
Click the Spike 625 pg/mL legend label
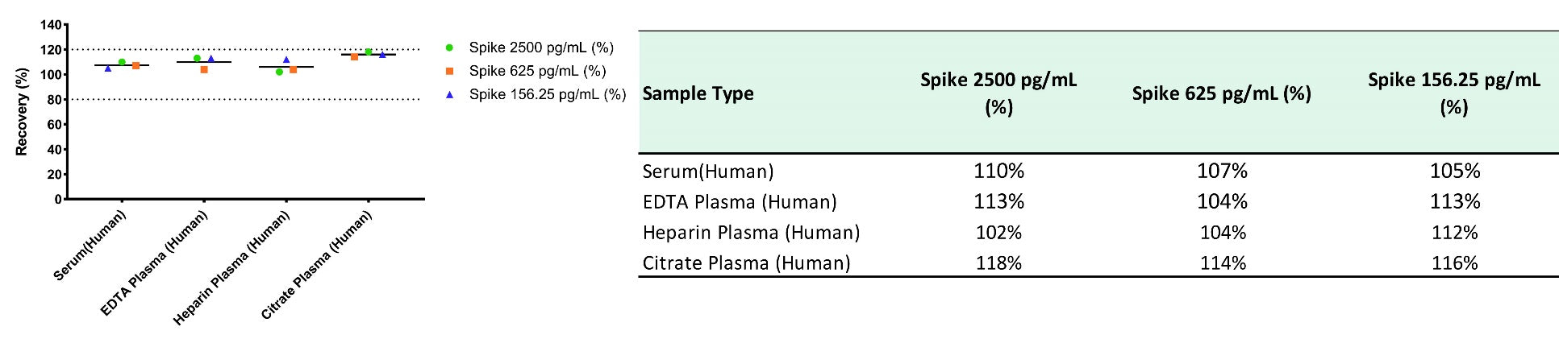click(537, 71)
